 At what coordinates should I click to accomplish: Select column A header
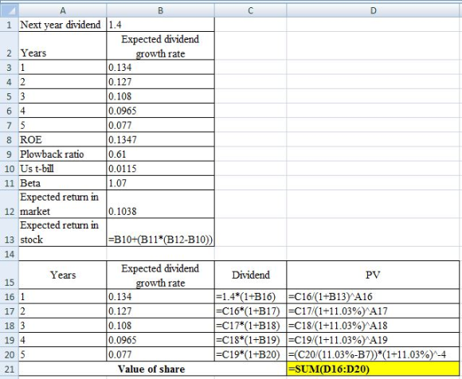[63, 10]
